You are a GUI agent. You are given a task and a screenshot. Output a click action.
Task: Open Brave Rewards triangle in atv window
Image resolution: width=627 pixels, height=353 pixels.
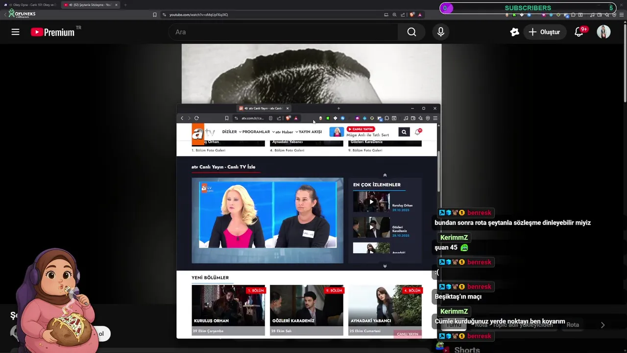(296, 118)
